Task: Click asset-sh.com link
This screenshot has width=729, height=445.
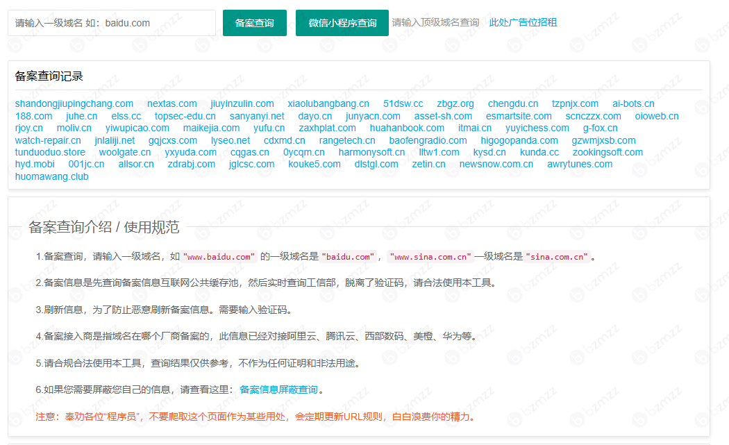Action: pos(443,116)
